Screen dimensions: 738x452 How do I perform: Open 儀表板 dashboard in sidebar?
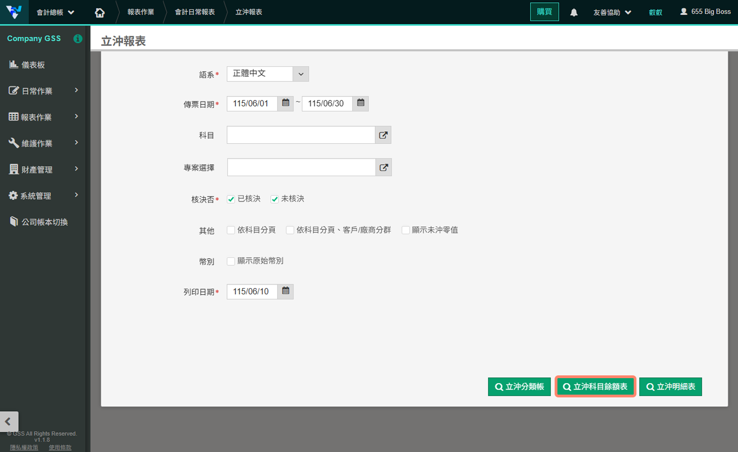[42, 65]
